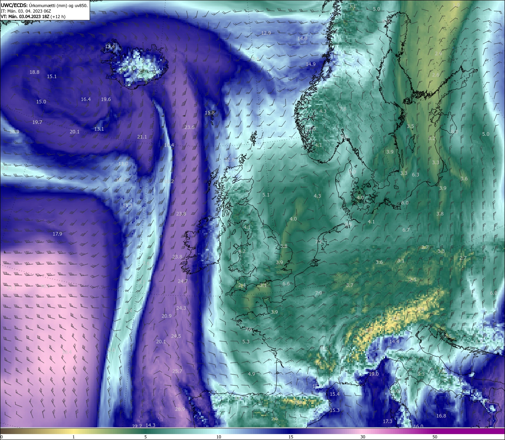This screenshot has width=505, height=440.
Task: Click the 6.7 value over Poland
Action: (406, 230)
